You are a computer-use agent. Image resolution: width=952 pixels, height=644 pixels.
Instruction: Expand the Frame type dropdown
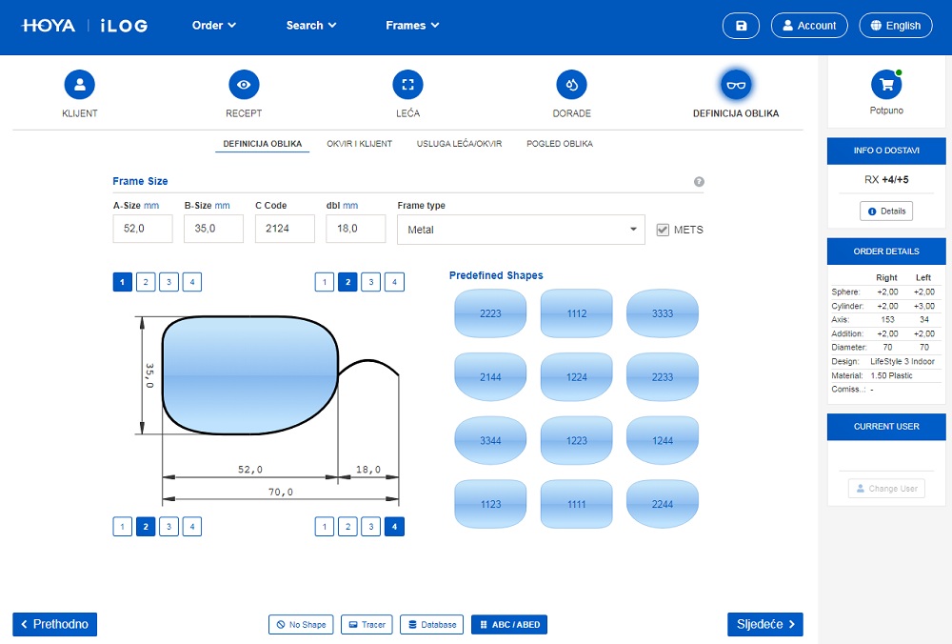[x=520, y=230]
